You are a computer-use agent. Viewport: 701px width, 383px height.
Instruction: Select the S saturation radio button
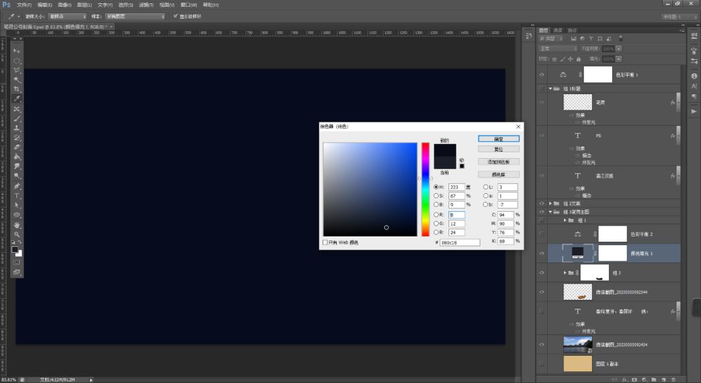coord(436,196)
